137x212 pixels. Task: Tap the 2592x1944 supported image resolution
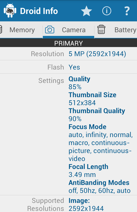[86, 209]
